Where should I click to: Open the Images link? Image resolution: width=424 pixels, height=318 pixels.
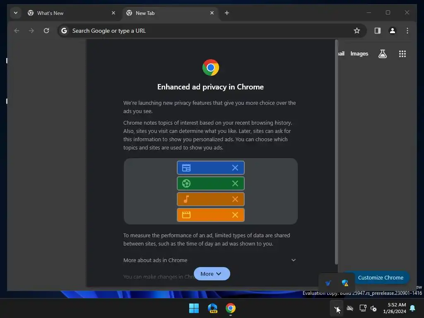tap(359, 54)
